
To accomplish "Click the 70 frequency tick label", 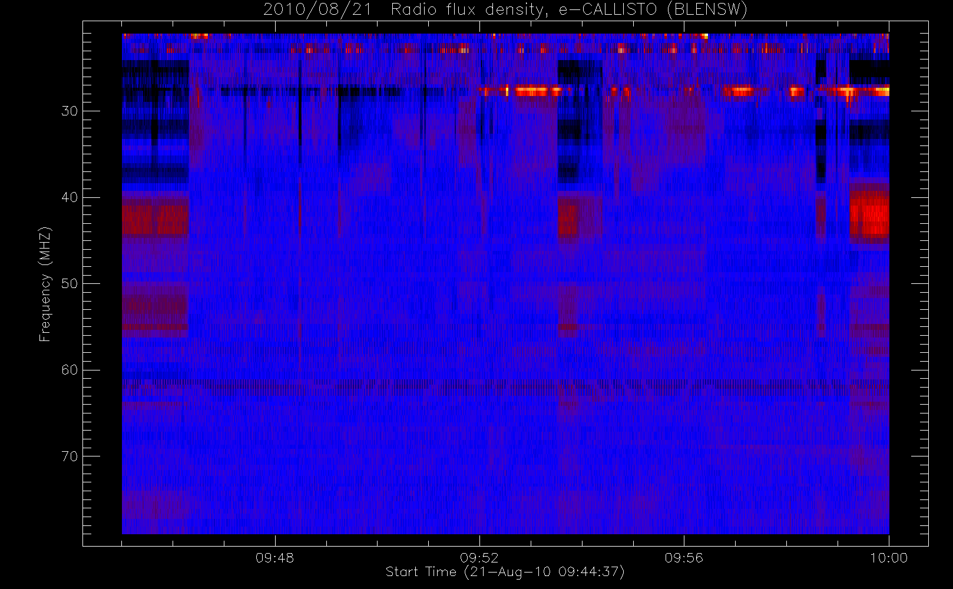I will tap(70, 456).
